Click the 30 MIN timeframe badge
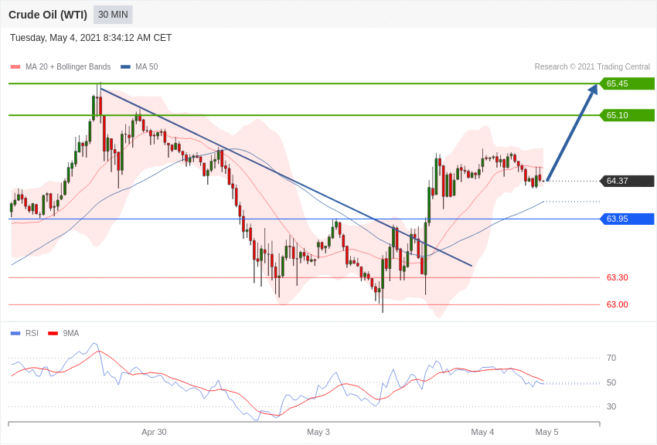The width and height of the screenshot is (657, 445). point(113,15)
